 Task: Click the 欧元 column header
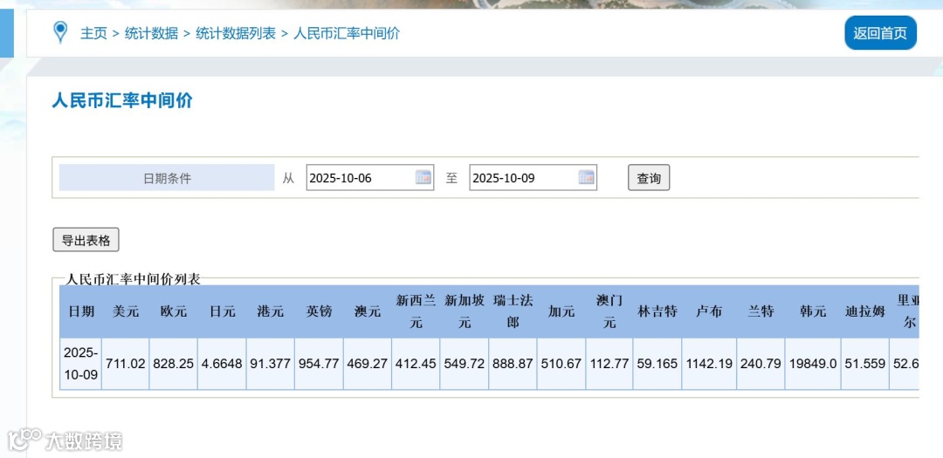173,311
